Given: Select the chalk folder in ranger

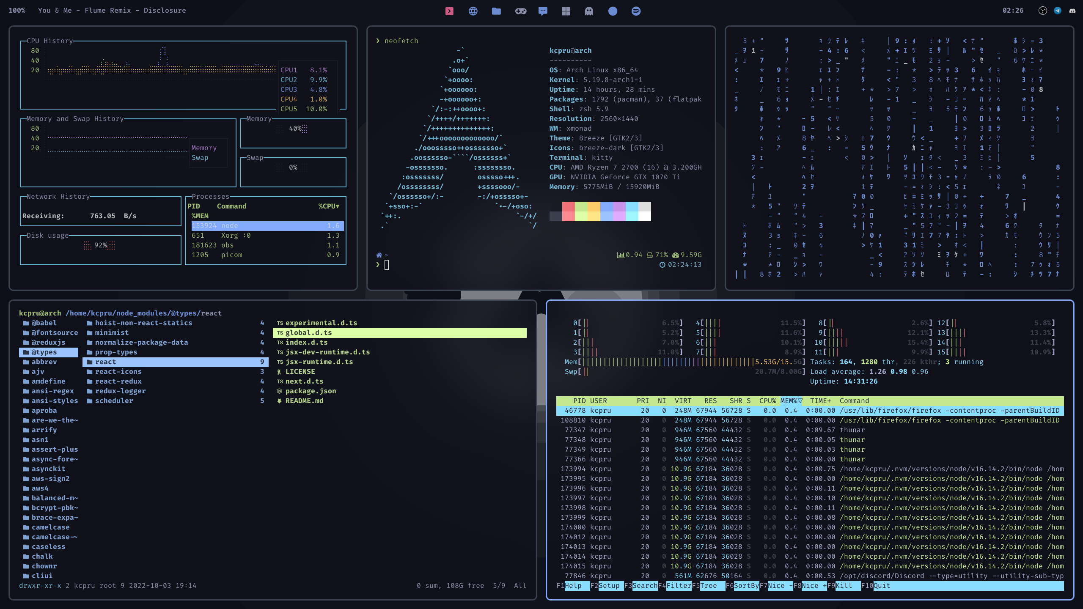Looking at the screenshot, I should pyautogui.click(x=42, y=557).
